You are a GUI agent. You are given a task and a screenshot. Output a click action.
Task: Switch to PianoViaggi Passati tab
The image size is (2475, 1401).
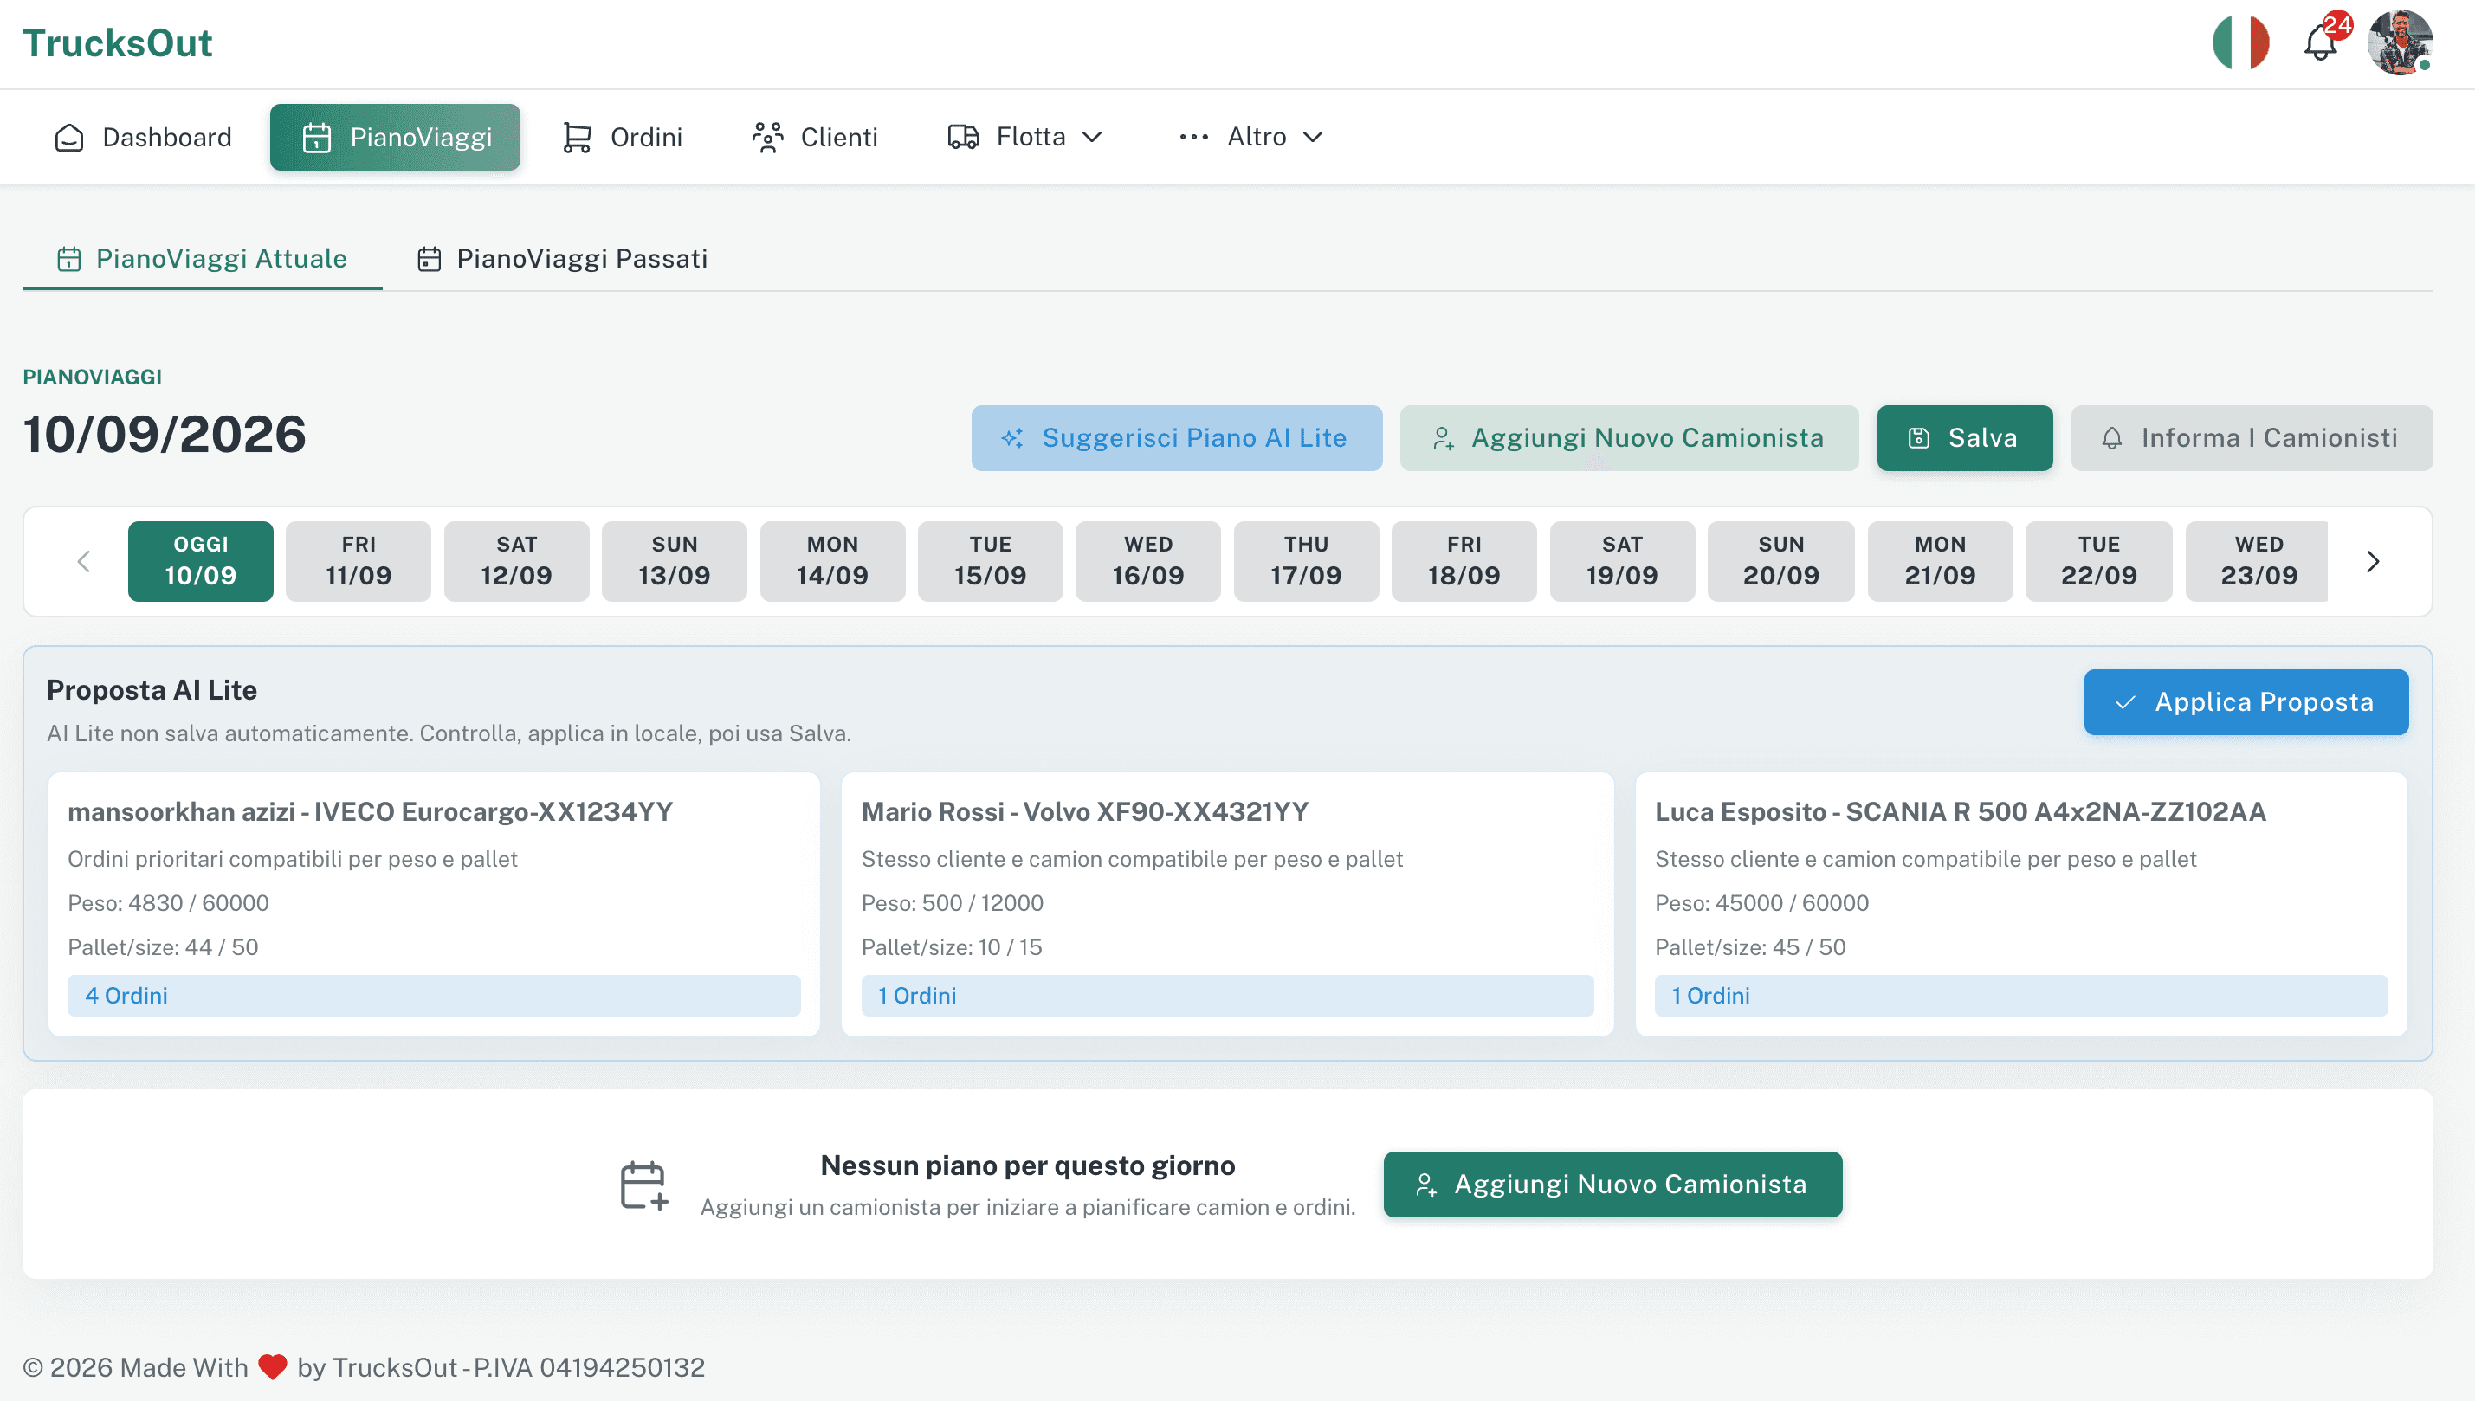(562, 258)
